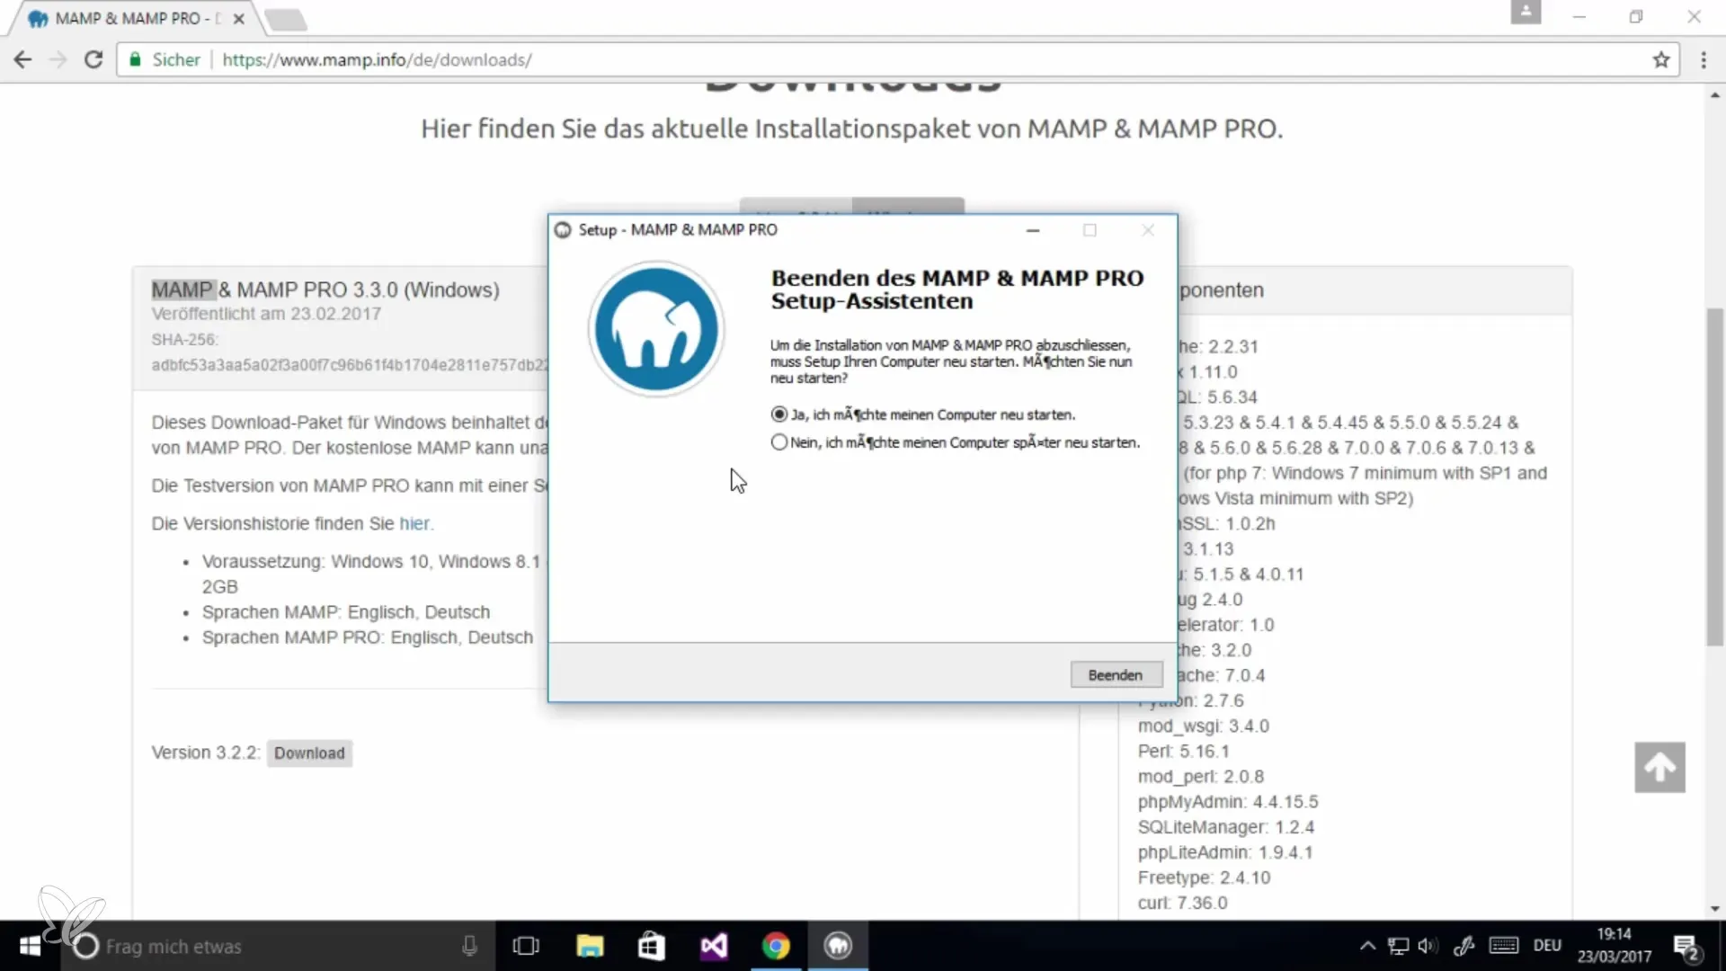Viewport: 1726px width, 971px height.
Task: Open File Explorer from taskbar
Action: pyautogui.click(x=590, y=946)
